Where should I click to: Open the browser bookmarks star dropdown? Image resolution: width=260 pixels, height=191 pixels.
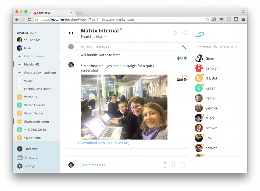[207, 19]
